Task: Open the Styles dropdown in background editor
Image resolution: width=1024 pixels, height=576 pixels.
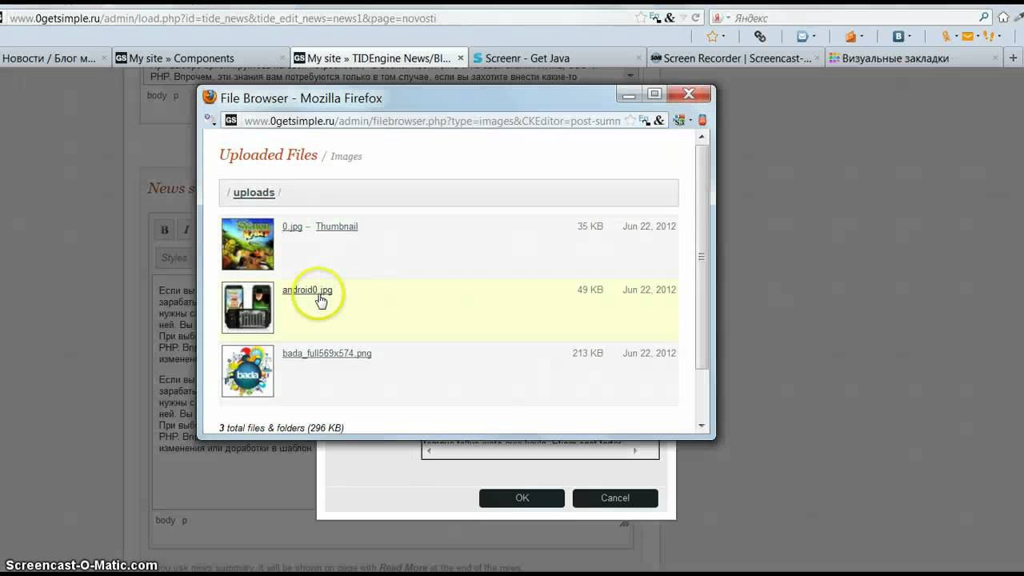Action: (x=174, y=258)
